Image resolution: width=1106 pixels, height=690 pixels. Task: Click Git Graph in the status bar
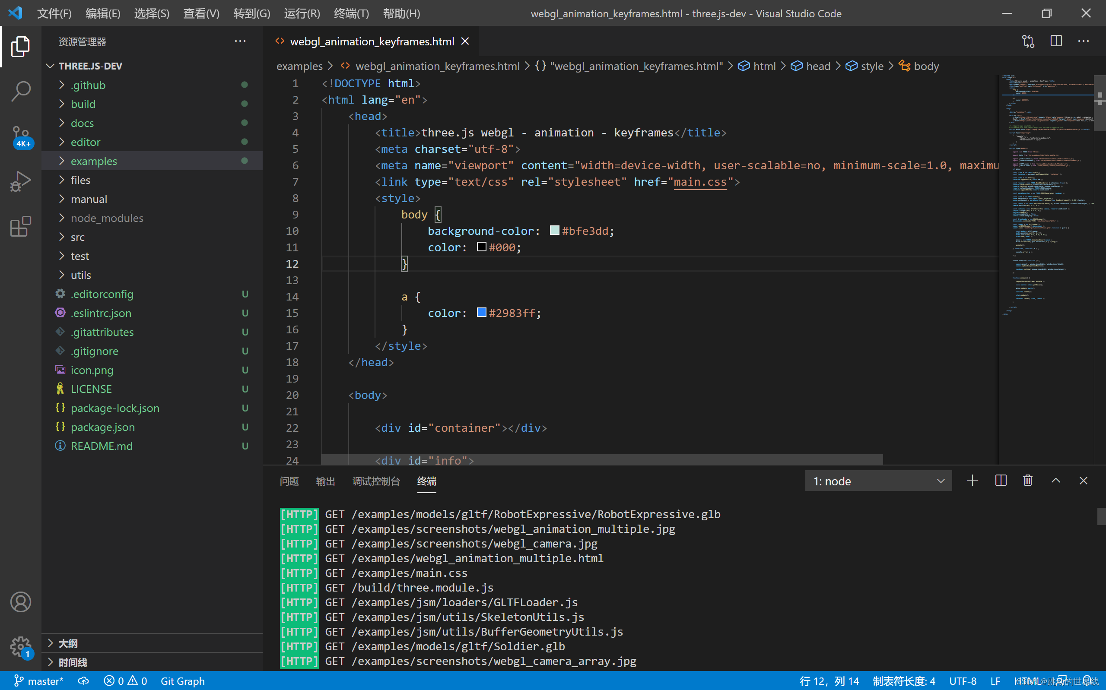coord(183,681)
